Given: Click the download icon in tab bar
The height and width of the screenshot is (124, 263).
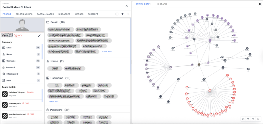Looking at the screenshot, I should pyautogui.click(x=128, y=14).
